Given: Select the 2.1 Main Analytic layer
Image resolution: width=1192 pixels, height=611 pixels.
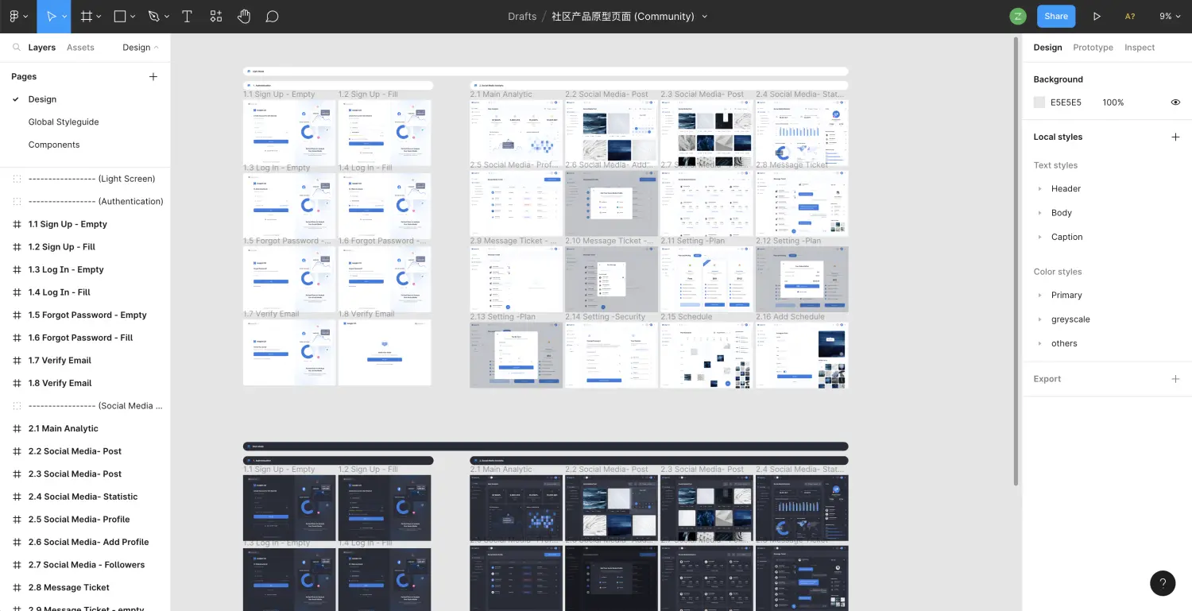Looking at the screenshot, I should 64,429.
